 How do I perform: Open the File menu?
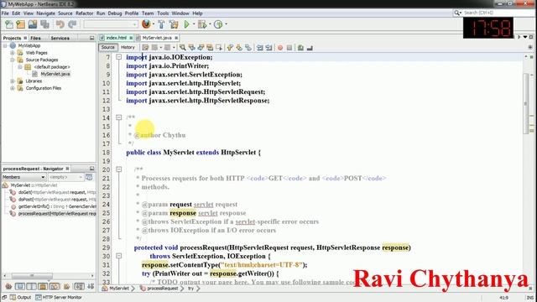[5, 13]
